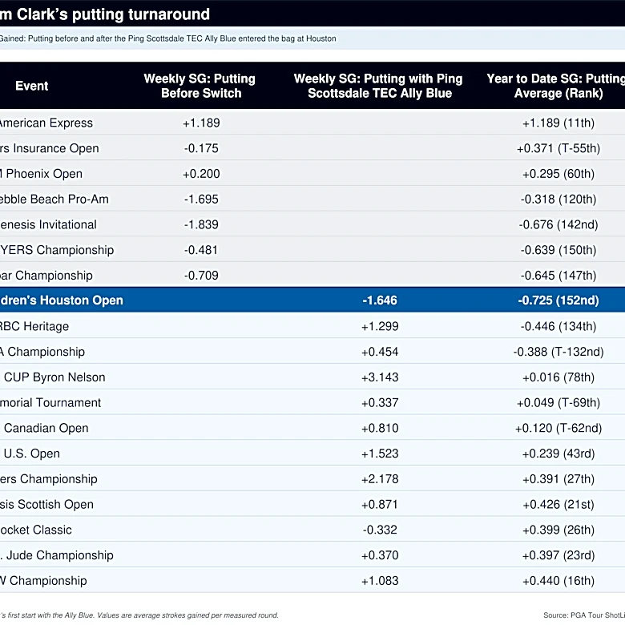Select '-0.446 (134th)' year-to-date value
The image size is (625, 625).
pos(558,326)
